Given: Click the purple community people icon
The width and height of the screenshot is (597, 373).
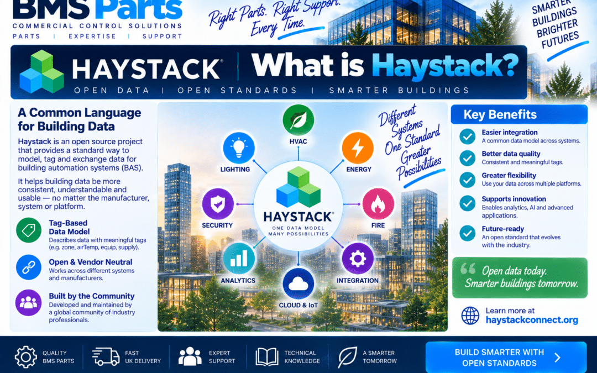Looking at the screenshot, I should tap(29, 303).
